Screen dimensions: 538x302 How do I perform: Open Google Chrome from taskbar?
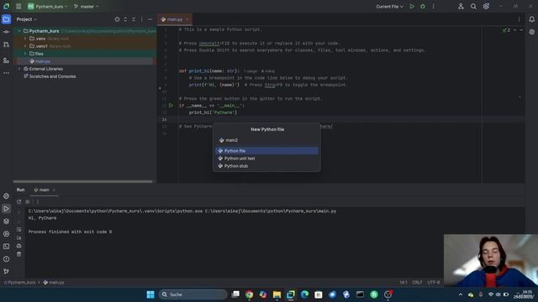point(249,294)
